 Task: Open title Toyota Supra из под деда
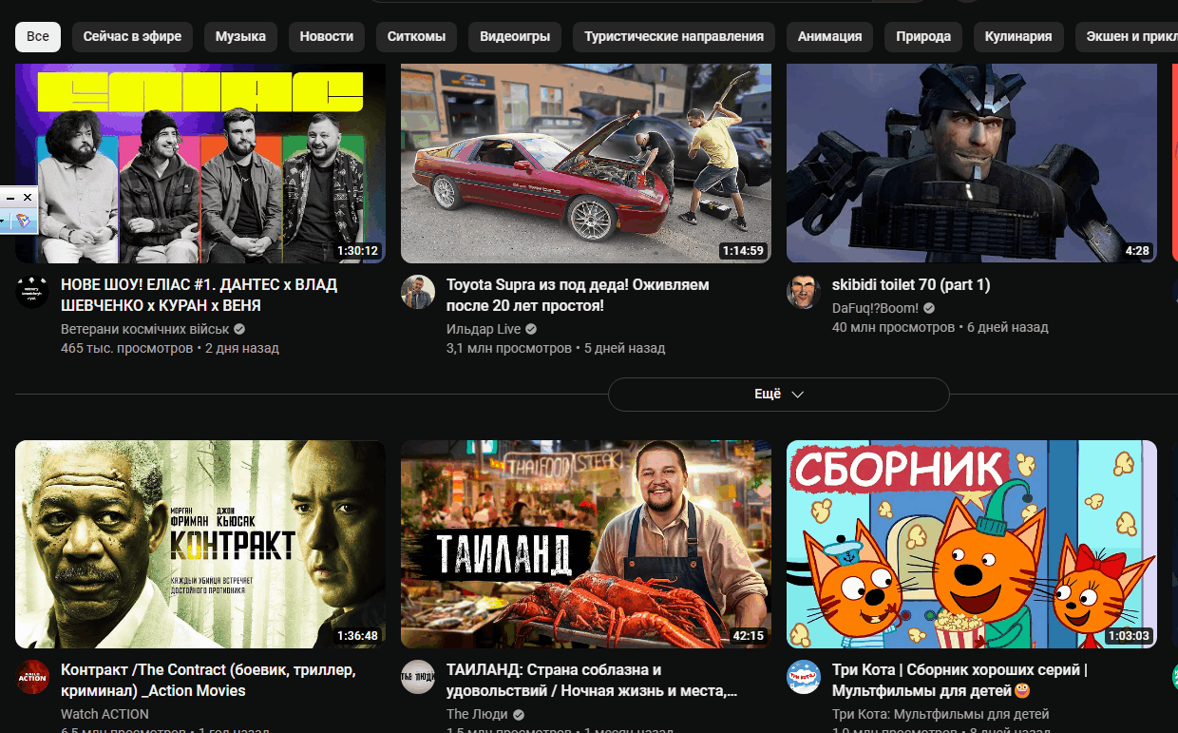tap(578, 295)
